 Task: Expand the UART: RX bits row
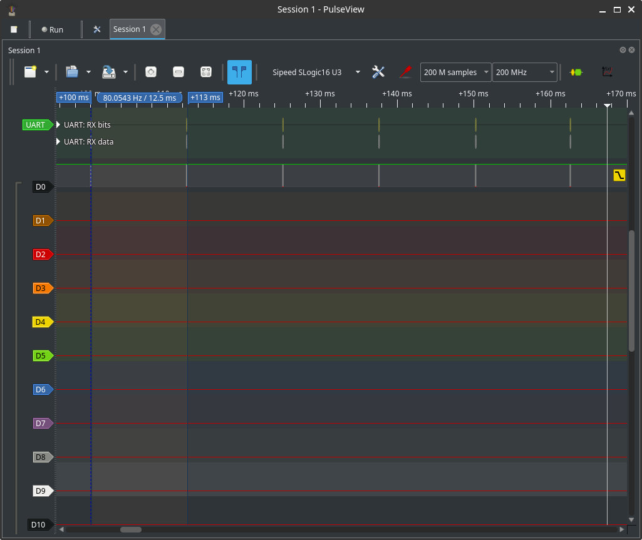coord(58,125)
